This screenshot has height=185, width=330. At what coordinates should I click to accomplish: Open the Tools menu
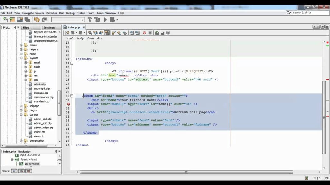[x=100, y=13]
